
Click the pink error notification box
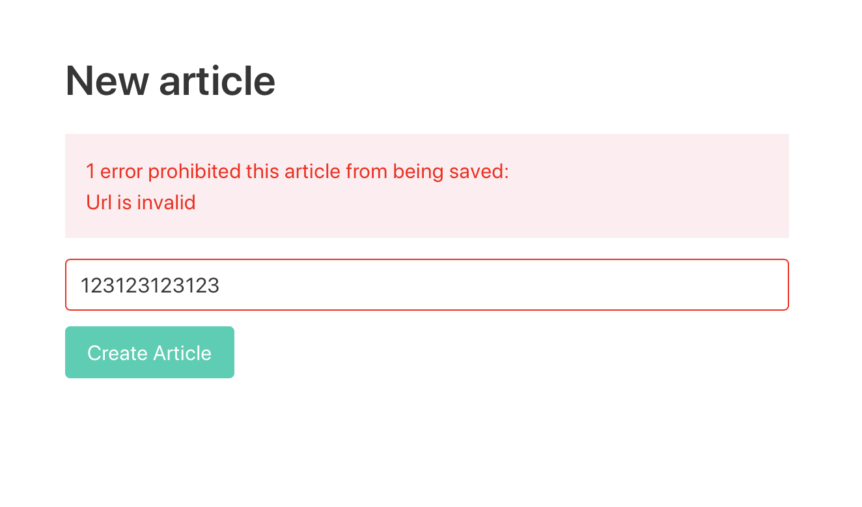pyautogui.click(x=426, y=186)
